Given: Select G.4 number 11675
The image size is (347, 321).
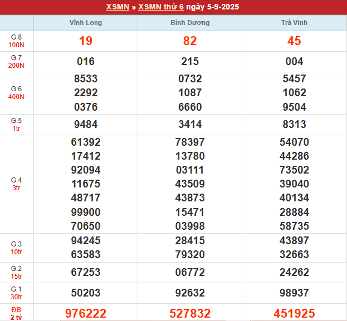Looking at the screenshot, I should pos(86,184).
